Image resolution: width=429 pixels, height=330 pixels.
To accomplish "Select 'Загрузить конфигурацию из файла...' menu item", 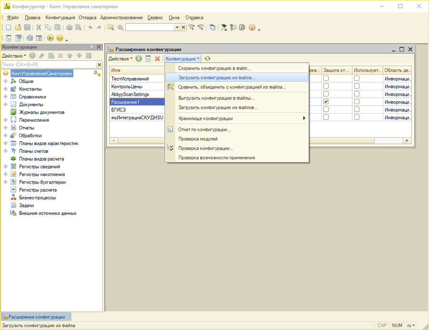I will tap(217, 77).
